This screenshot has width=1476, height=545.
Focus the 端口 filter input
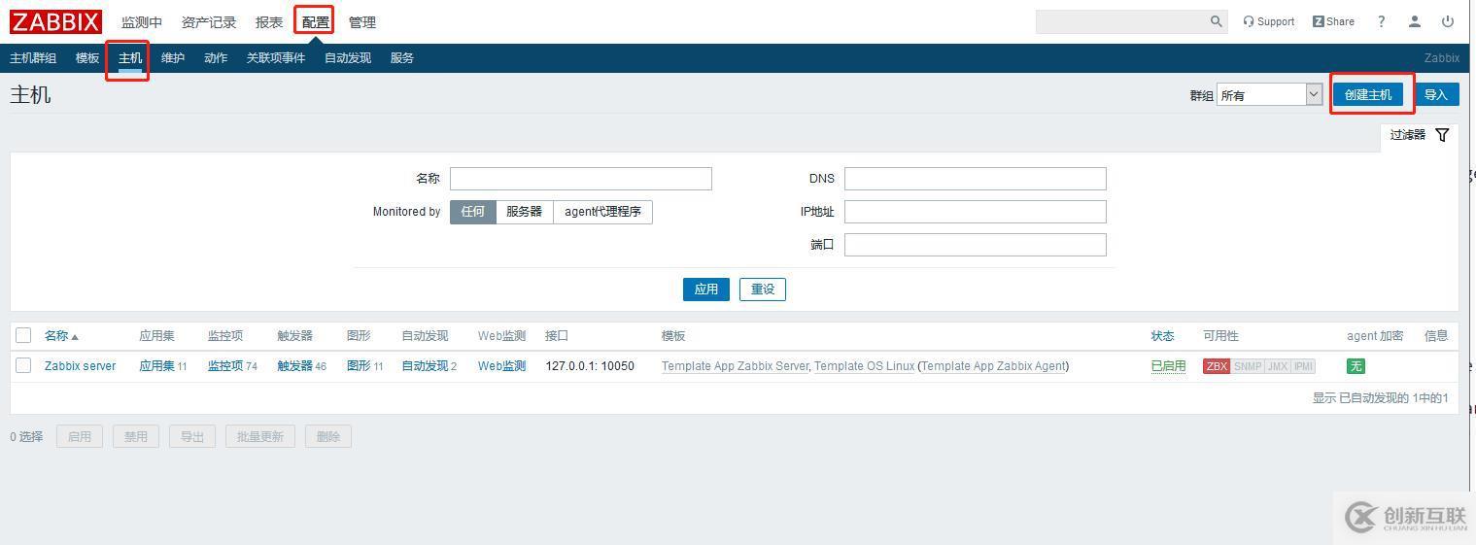click(x=976, y=245)
